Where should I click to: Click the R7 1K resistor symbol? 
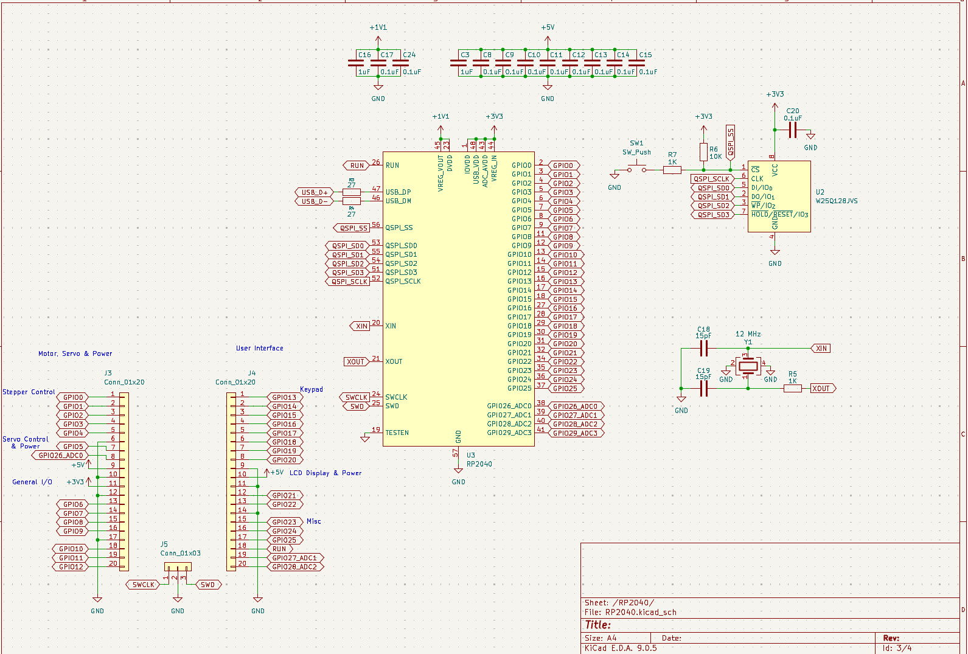(x=672, y=170)
